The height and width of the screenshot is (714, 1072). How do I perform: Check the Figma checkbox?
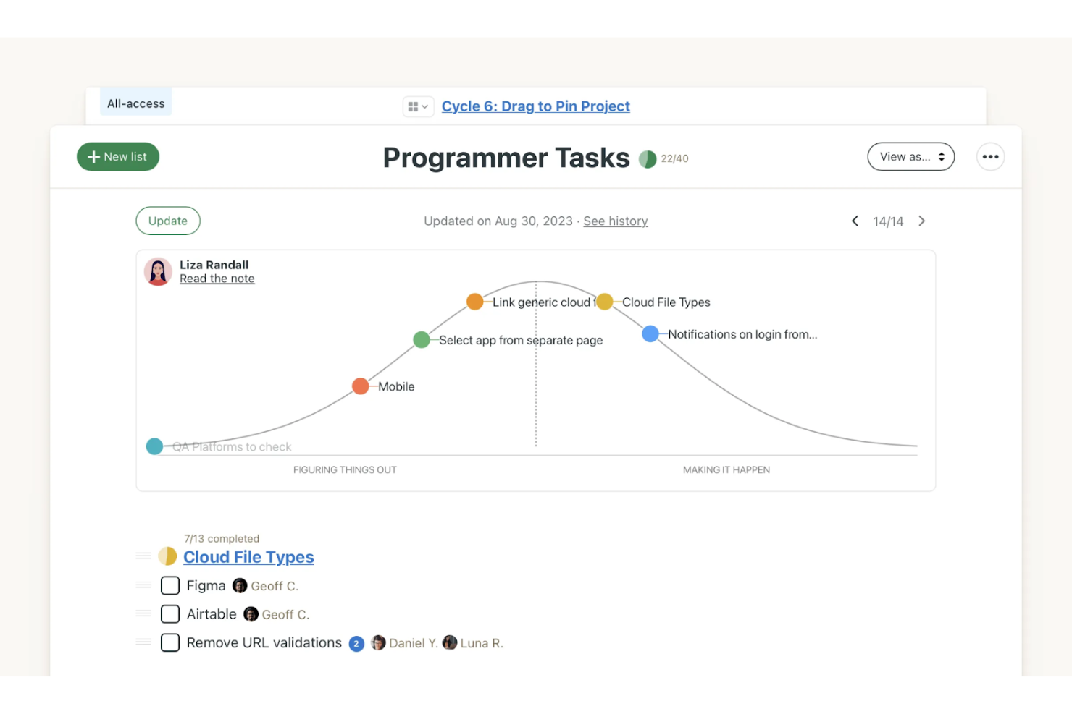(169, 585)
